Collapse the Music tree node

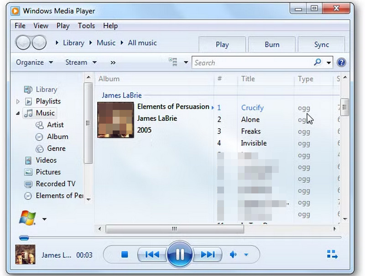coord(18,113)
